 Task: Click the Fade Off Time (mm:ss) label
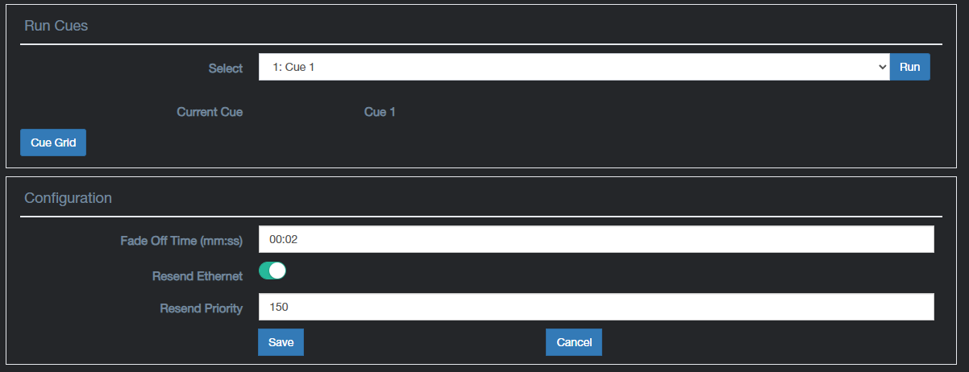[181, 240]
